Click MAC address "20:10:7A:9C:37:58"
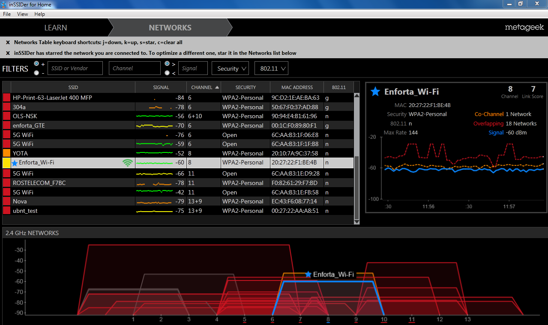This screenshot has height=325, width=548. pyautogui.click(x=295, y=153)
